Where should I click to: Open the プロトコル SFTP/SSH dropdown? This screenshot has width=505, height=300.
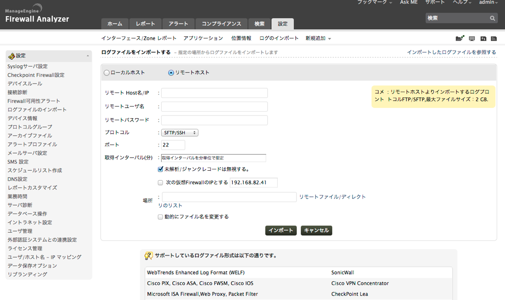click(x=180, y=133)
